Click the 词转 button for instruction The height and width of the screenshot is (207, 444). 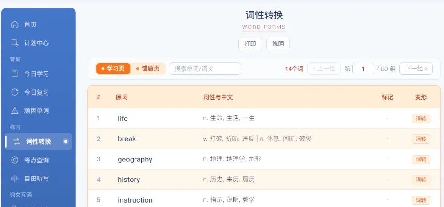(x=421, y=200)
